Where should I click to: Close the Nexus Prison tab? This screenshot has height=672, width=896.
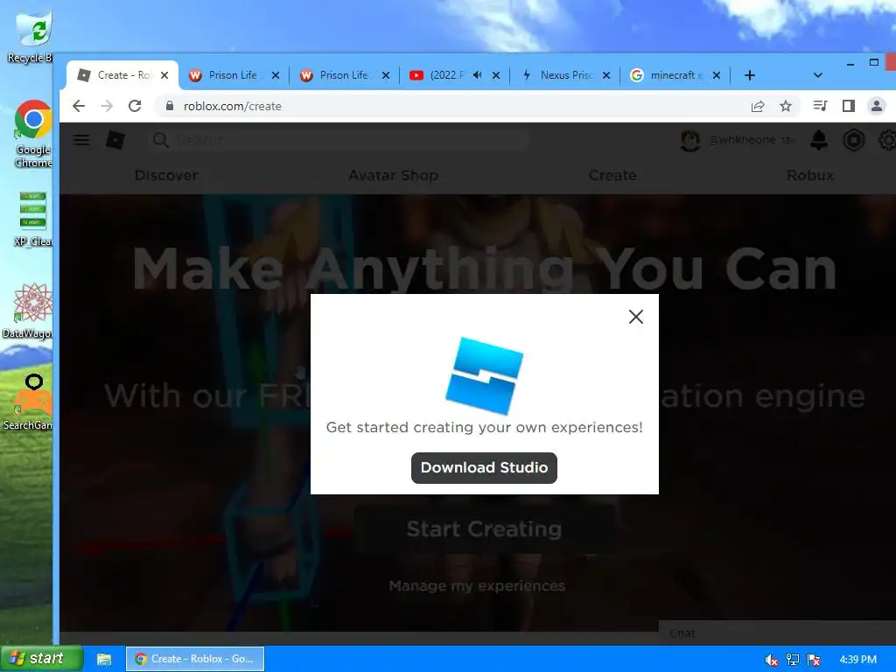click(606, 75)
